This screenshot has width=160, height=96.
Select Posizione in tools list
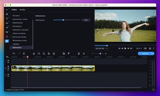point(16,16)
